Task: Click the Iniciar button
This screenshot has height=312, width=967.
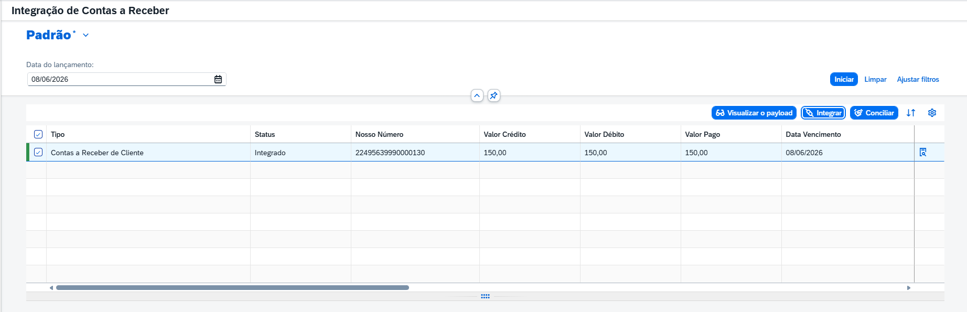Action: click(x=844, y=79)
